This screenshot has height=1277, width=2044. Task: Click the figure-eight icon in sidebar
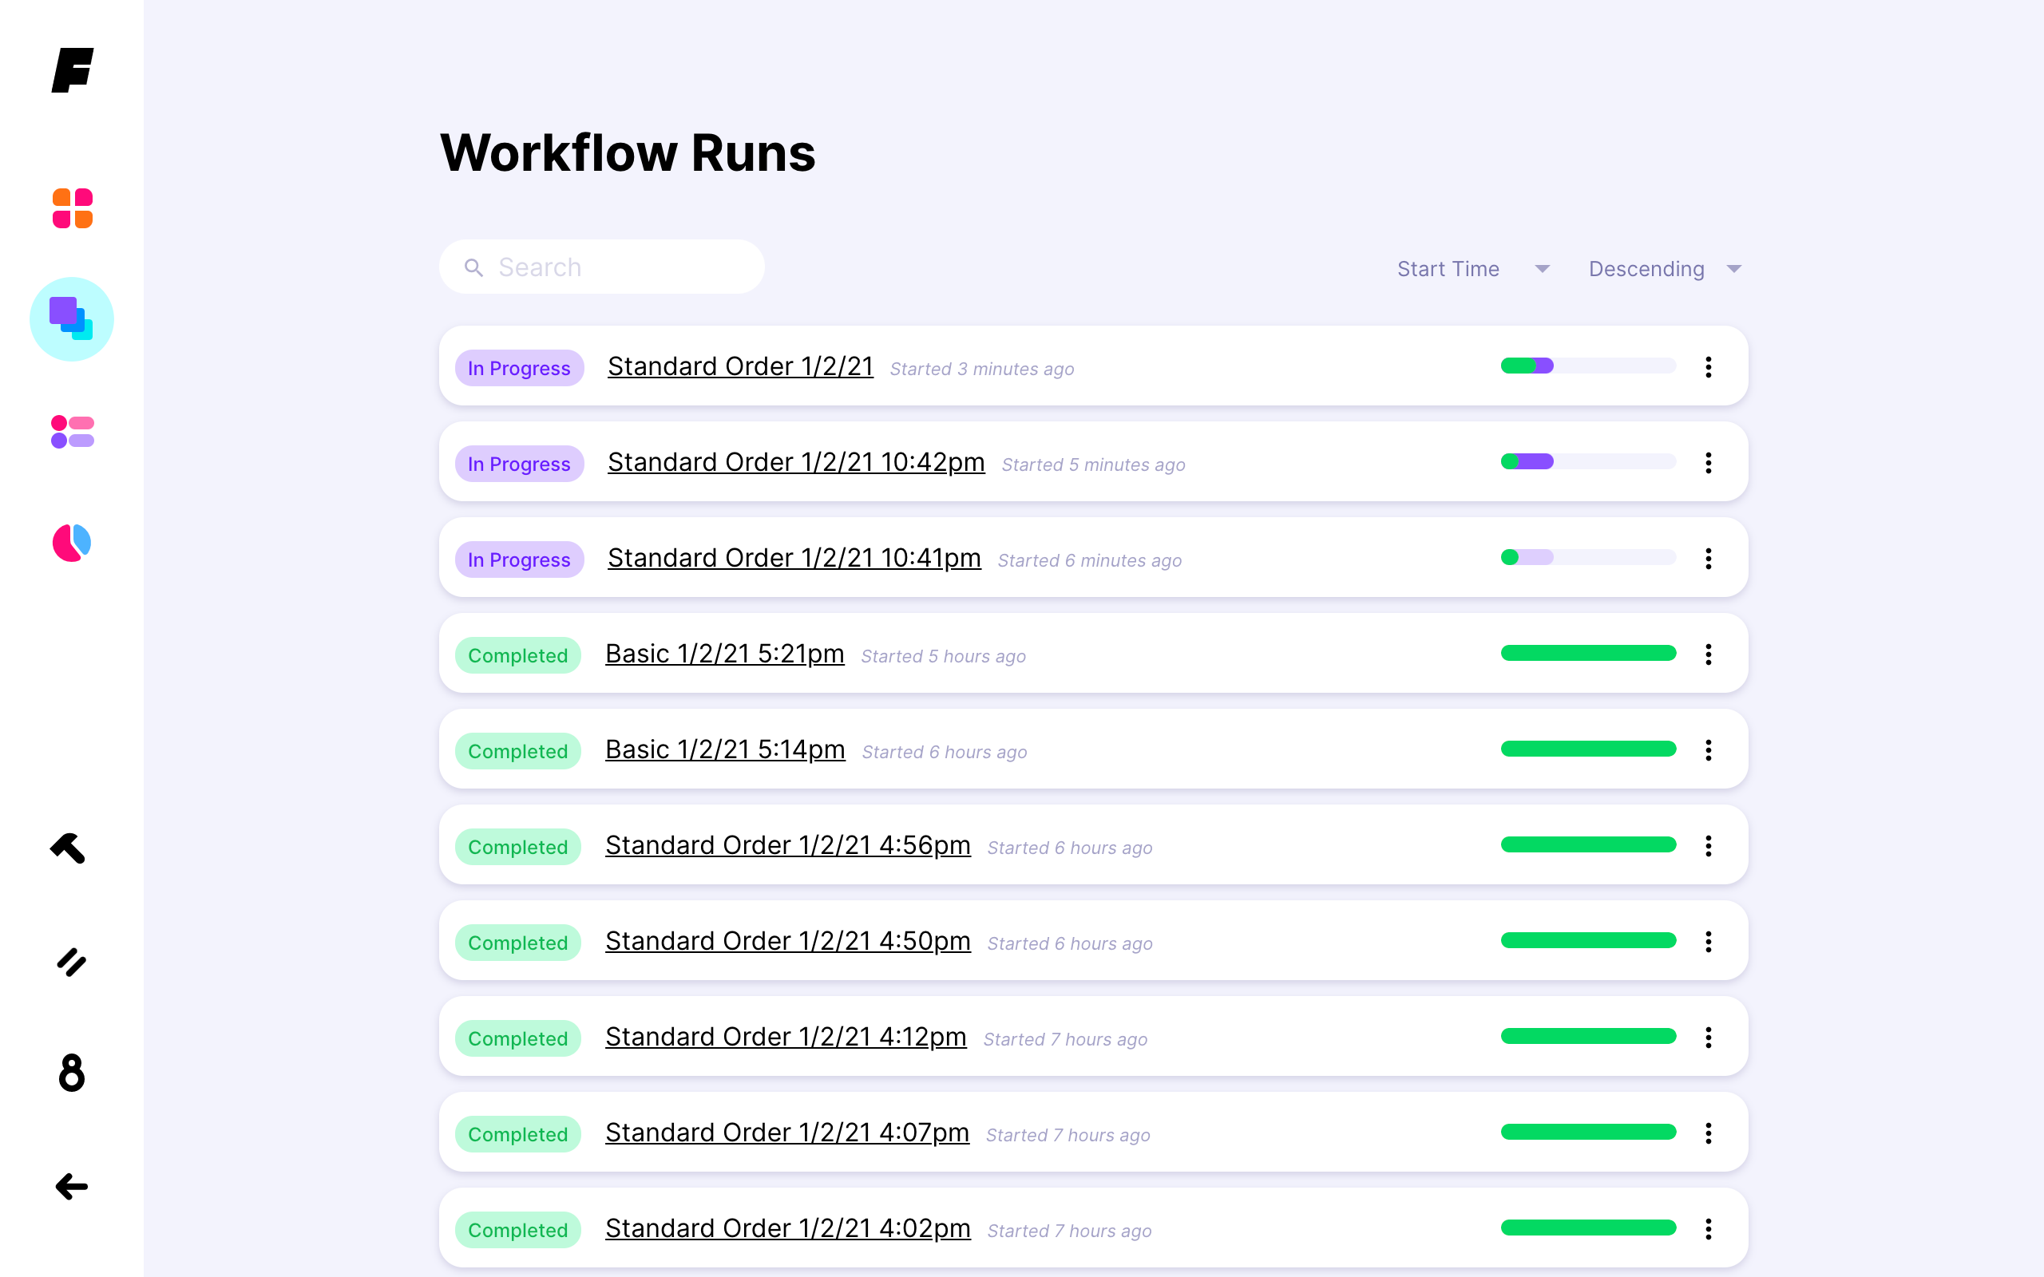pyautogui.click(x=72, y=1073)
